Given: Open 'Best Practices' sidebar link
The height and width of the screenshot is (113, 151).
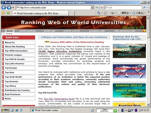Looking at the screenshot, I should 19,94.
